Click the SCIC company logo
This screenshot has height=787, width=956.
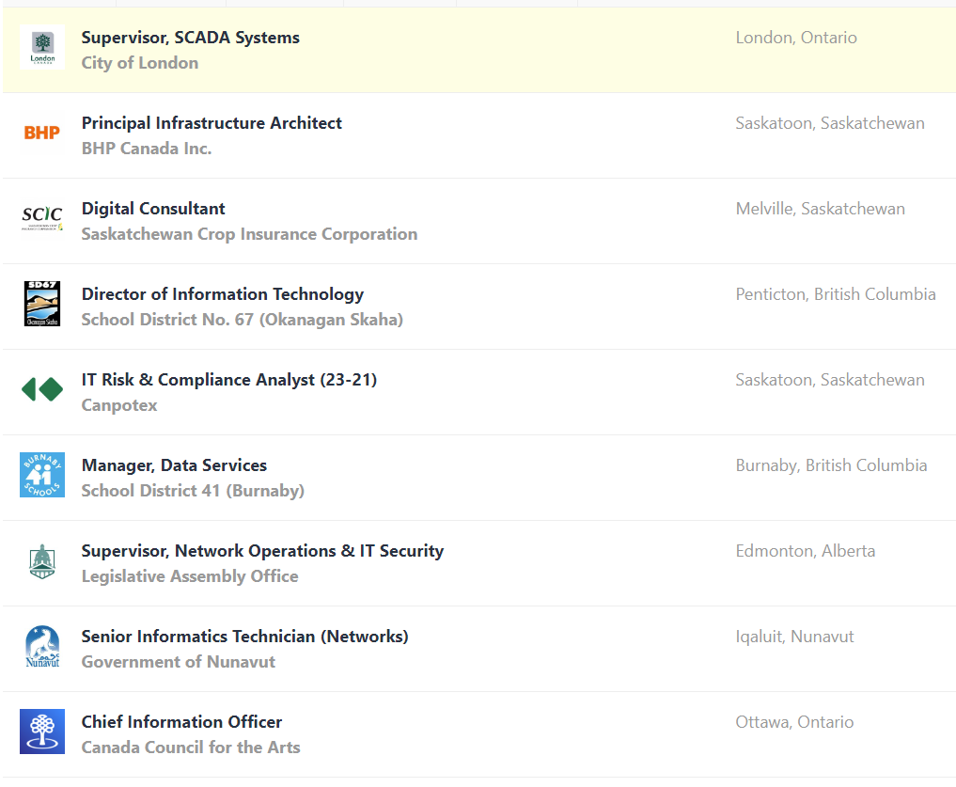coord(42,218)
